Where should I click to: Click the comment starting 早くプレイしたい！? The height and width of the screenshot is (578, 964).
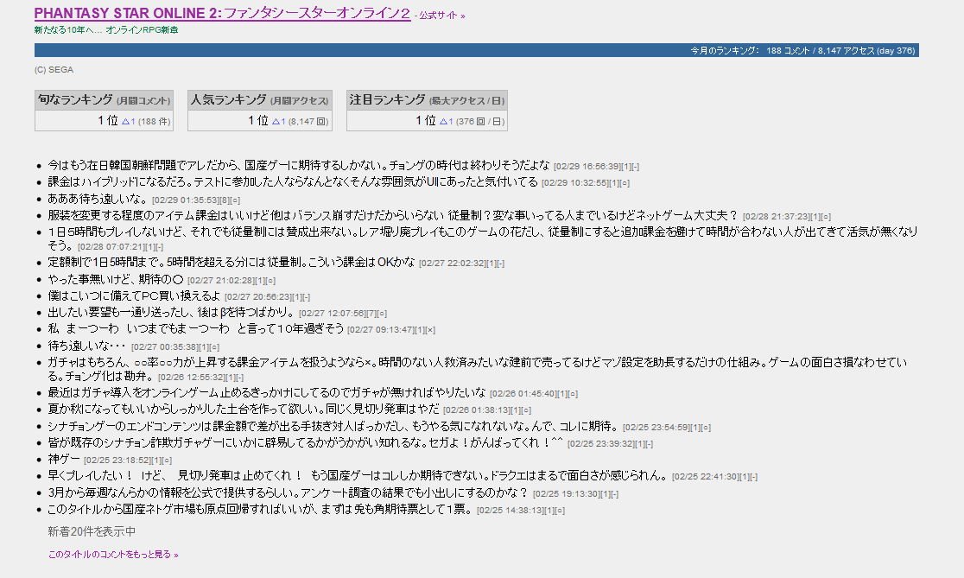tap(358, 475)
